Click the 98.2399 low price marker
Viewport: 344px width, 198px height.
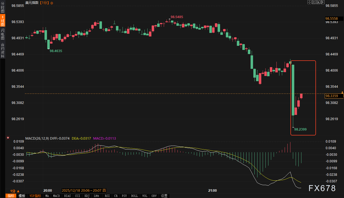point(300,129)
